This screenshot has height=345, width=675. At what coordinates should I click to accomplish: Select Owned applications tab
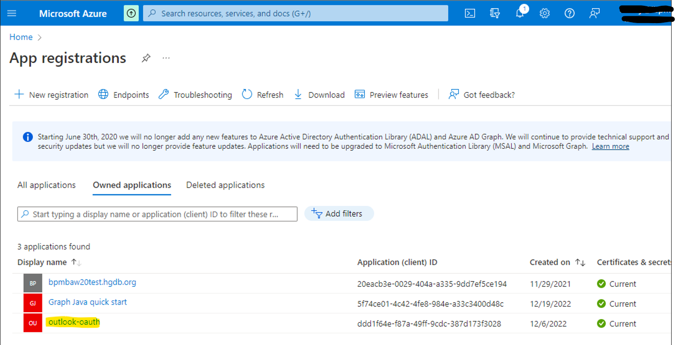pos(132,185)
